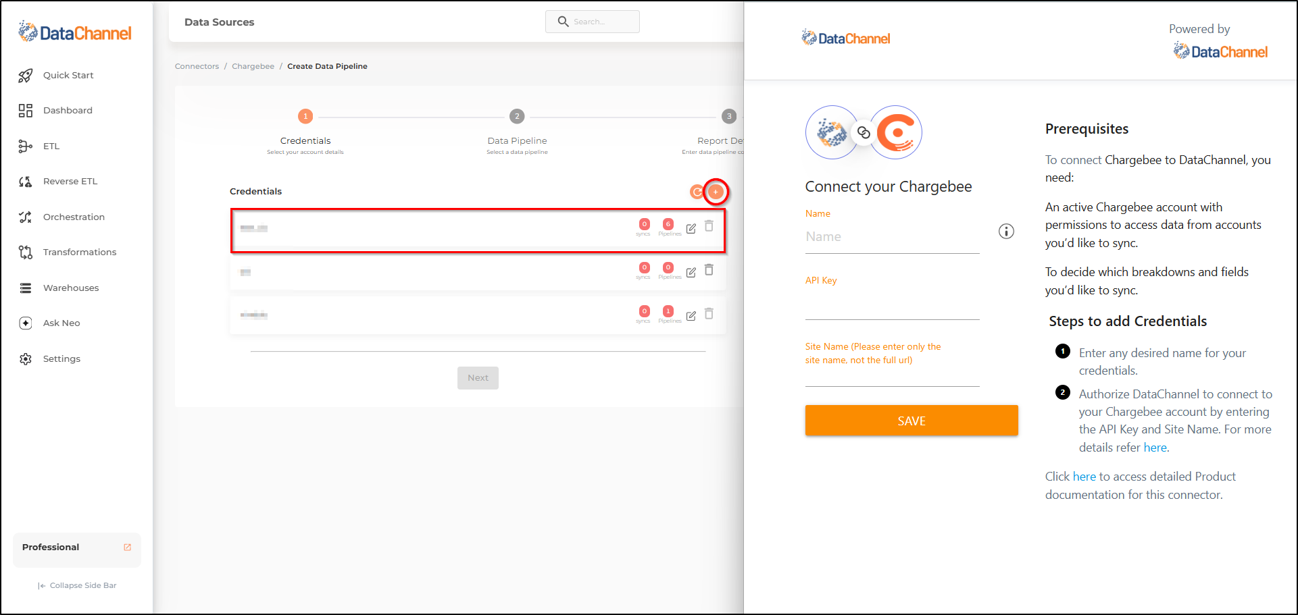Edit the credential with 6 Pipelines
Screen dimensions: 1298x615
point(691,229)
